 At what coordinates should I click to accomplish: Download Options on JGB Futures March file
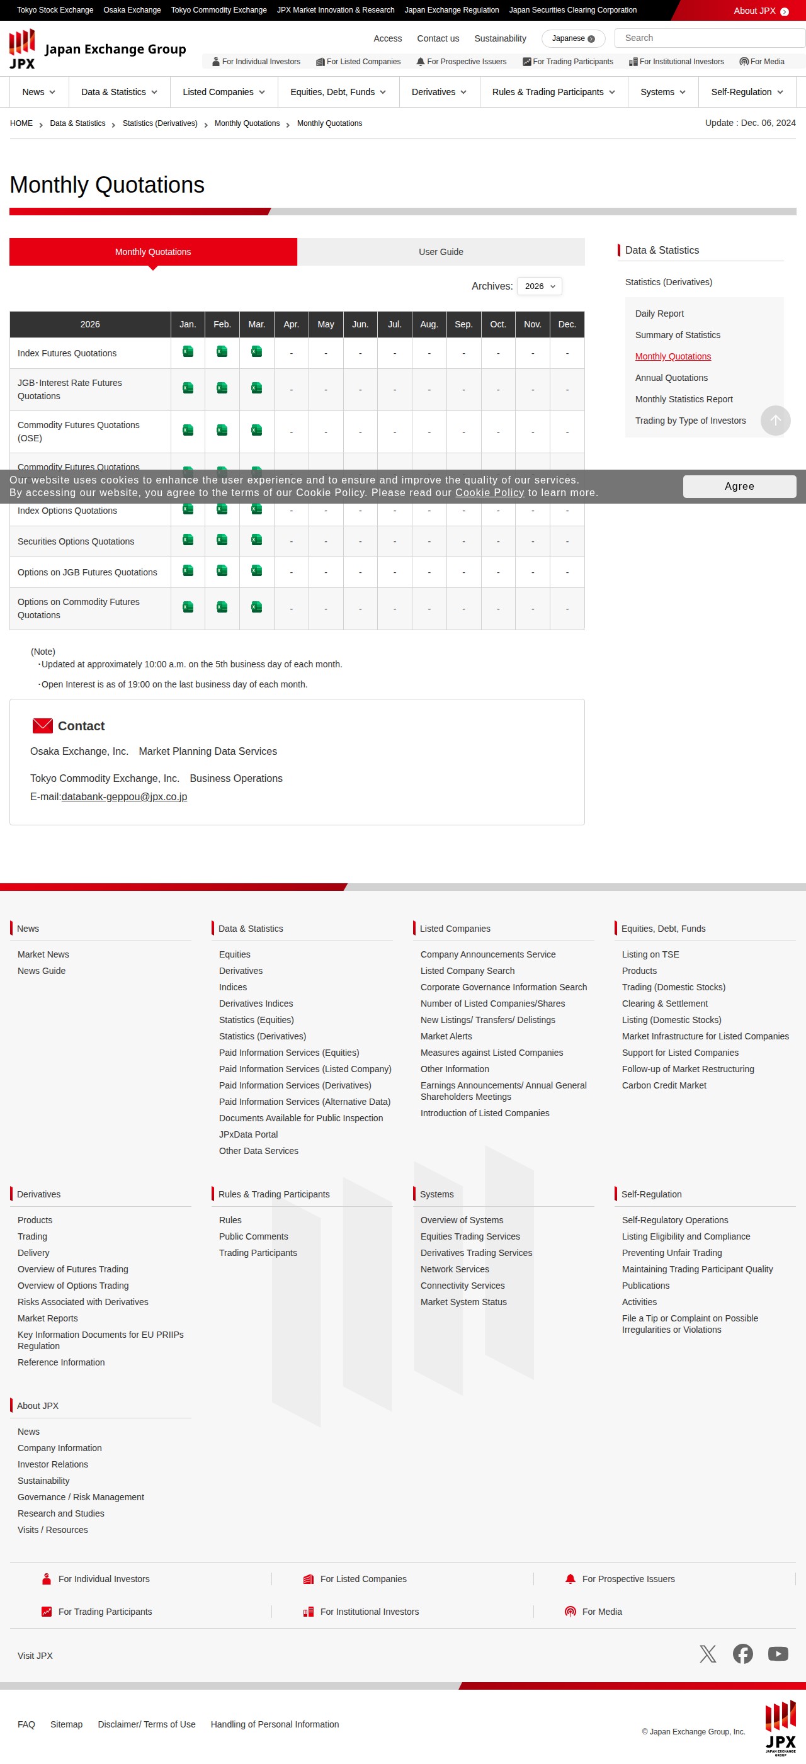pyautogui.click(x=257, y=570)
